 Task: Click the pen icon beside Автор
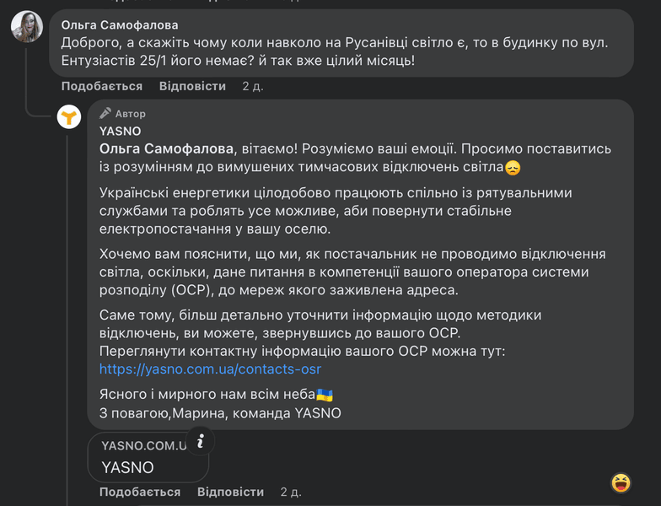105,113
